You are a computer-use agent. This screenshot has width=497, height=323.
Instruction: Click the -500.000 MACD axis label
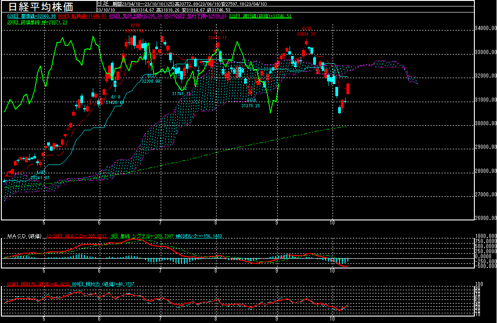click(x=485, y=266)
